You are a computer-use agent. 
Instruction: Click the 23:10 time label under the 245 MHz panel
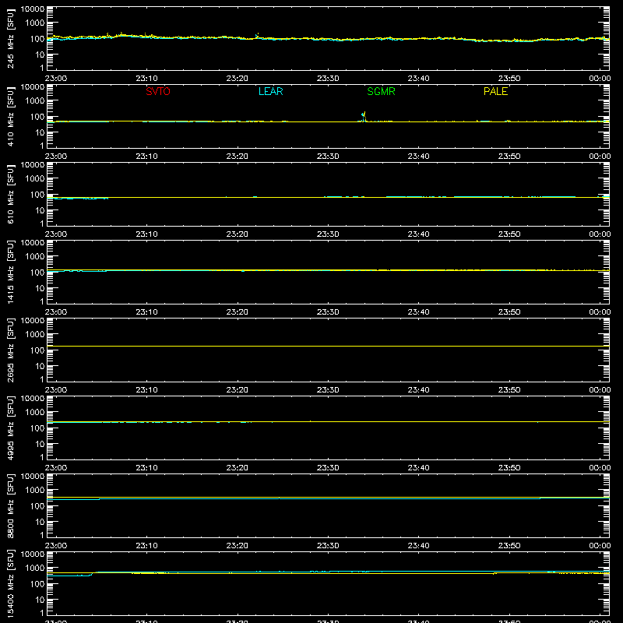tap(146, 79)
